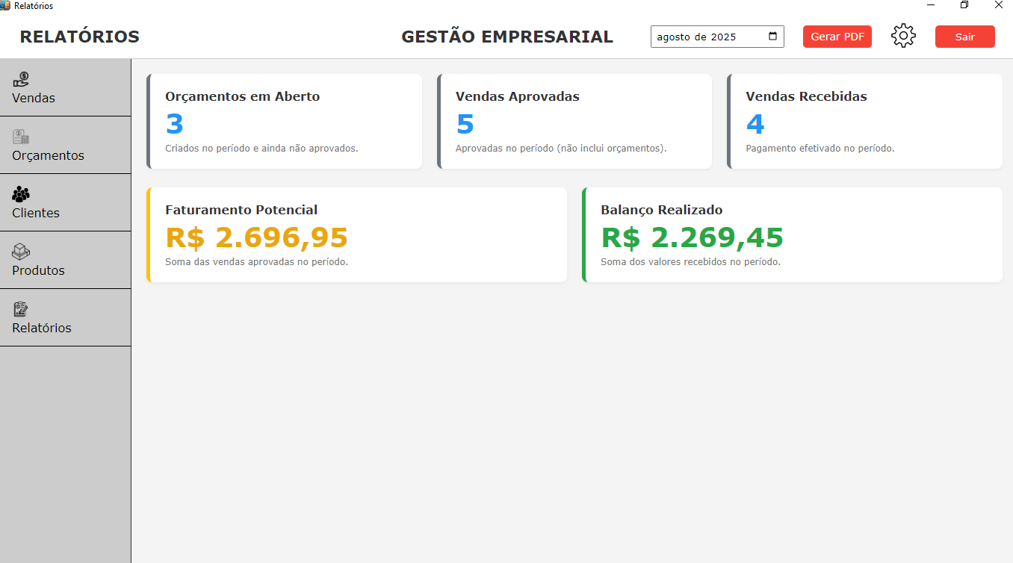This screenshot has height=563, width=1013.
Task: Open the Orçamentos section icon
Action: pyautogui.click(x=20, y=137)
